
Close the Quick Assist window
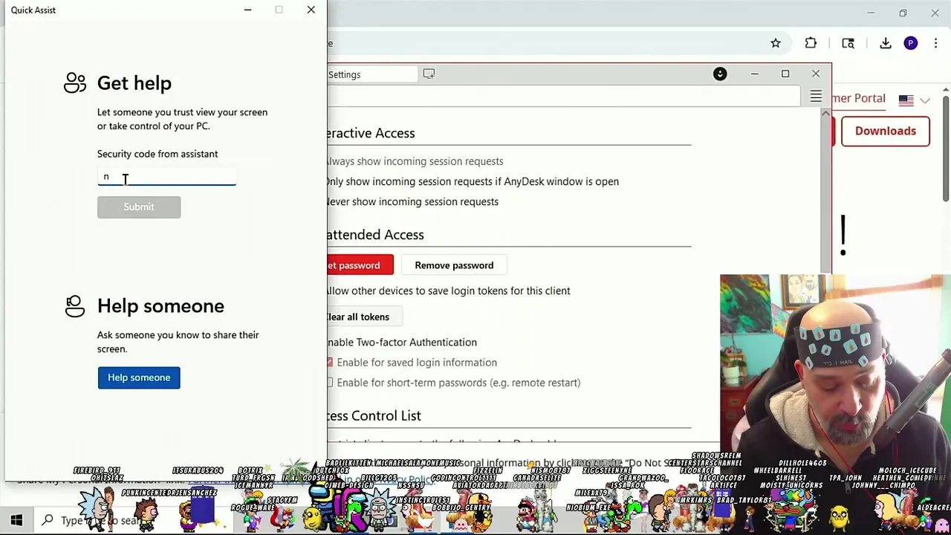(311, 10)
